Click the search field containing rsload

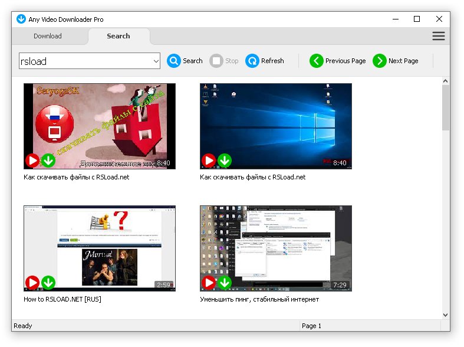coord(90,61)
